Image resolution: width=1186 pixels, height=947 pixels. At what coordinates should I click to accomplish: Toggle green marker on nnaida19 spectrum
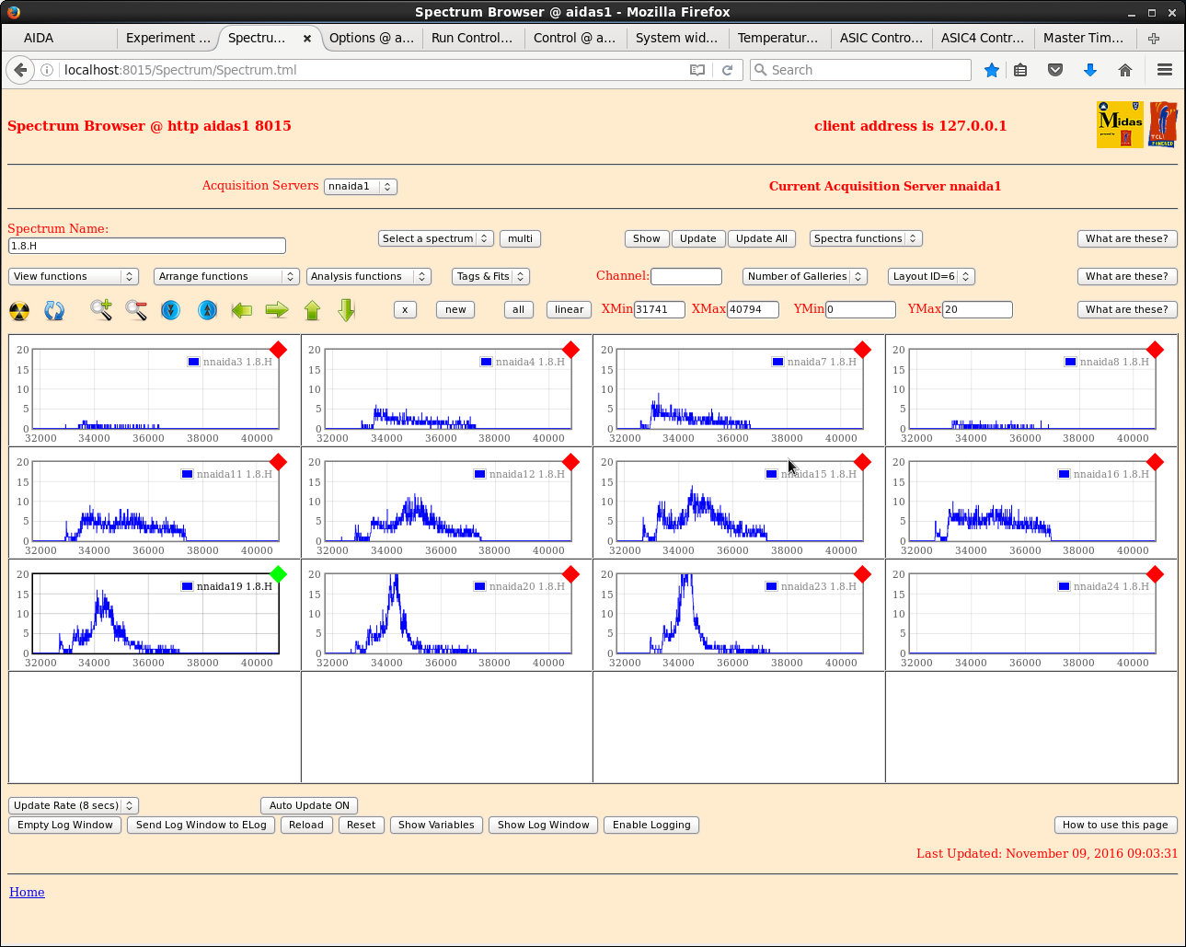(x=279, y=574)
